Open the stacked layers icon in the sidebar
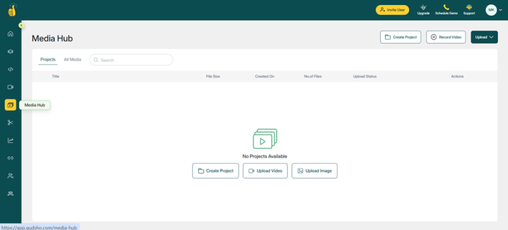 [x=10, y=51]
